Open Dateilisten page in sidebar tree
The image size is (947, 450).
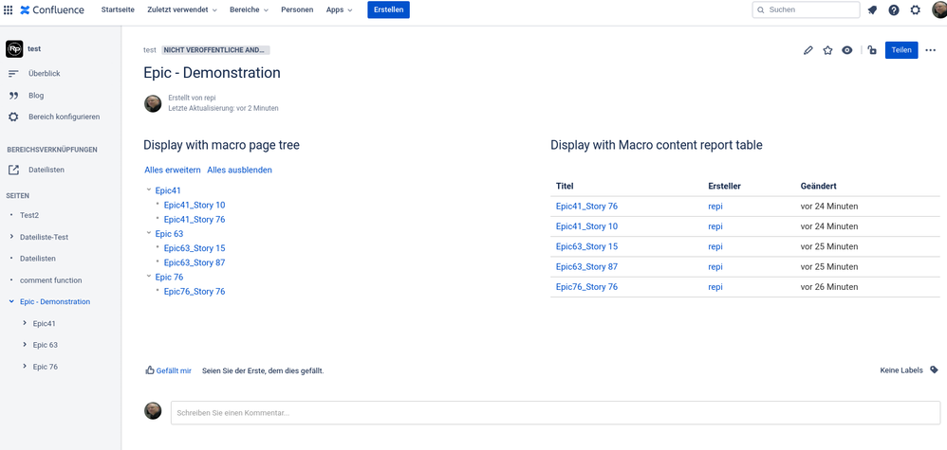point(38,259)
